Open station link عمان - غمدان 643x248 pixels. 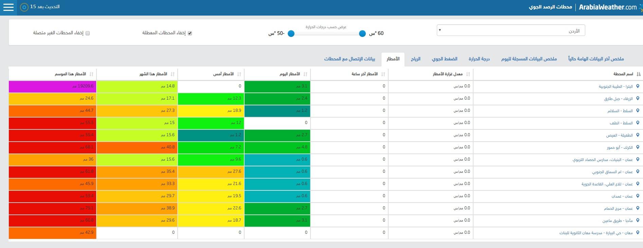pos(622,197)
